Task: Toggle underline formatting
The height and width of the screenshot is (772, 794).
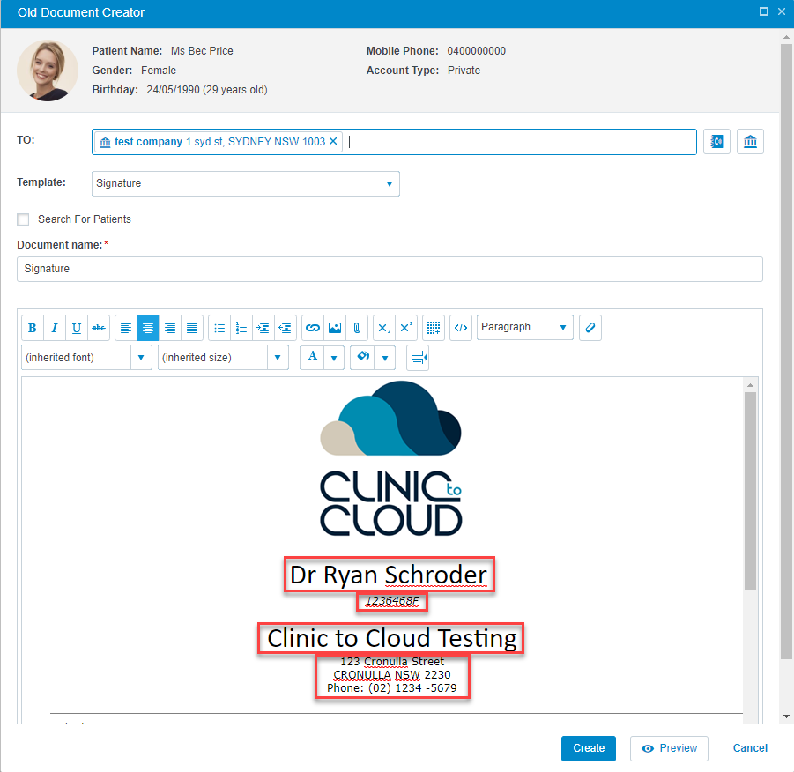Action: click(77, 328)
